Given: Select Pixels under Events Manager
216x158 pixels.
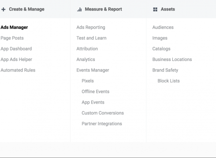Looking at the screenshot, I should point(88,81).
